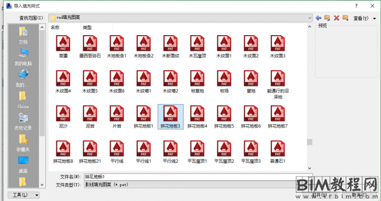Open 历史记录 in places sidebar
Screen dimensions: 381x201
23,121
